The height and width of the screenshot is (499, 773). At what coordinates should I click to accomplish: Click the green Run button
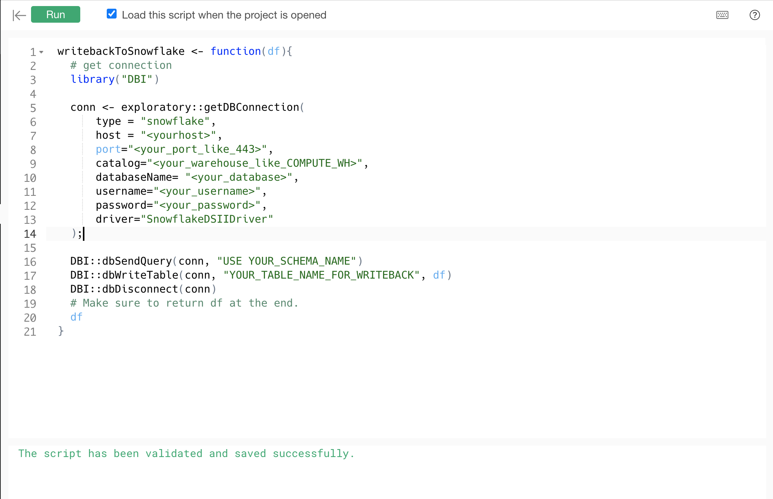(56, 15)
